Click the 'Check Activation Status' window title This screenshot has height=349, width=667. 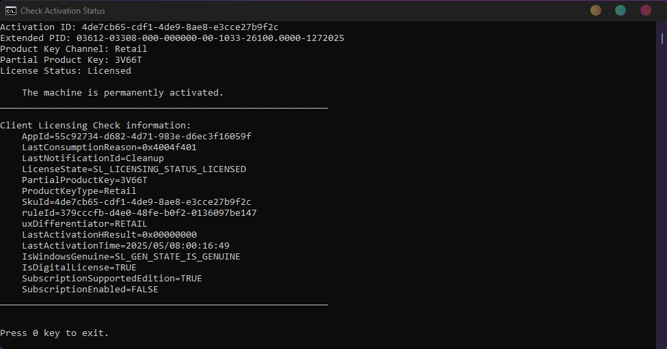coord(63,11)
